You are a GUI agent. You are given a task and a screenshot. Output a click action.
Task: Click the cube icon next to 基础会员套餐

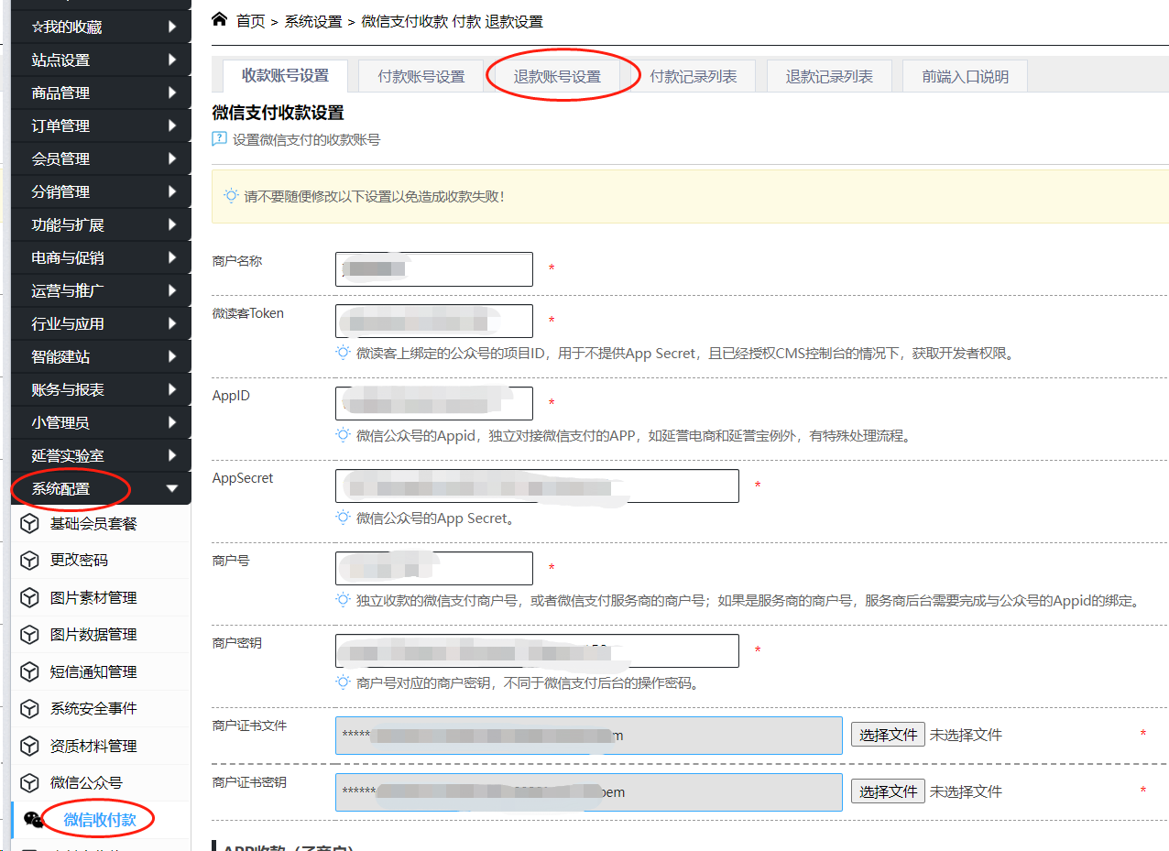31,523
